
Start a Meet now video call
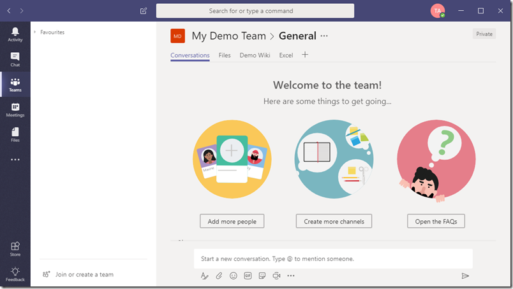[276, 276]
